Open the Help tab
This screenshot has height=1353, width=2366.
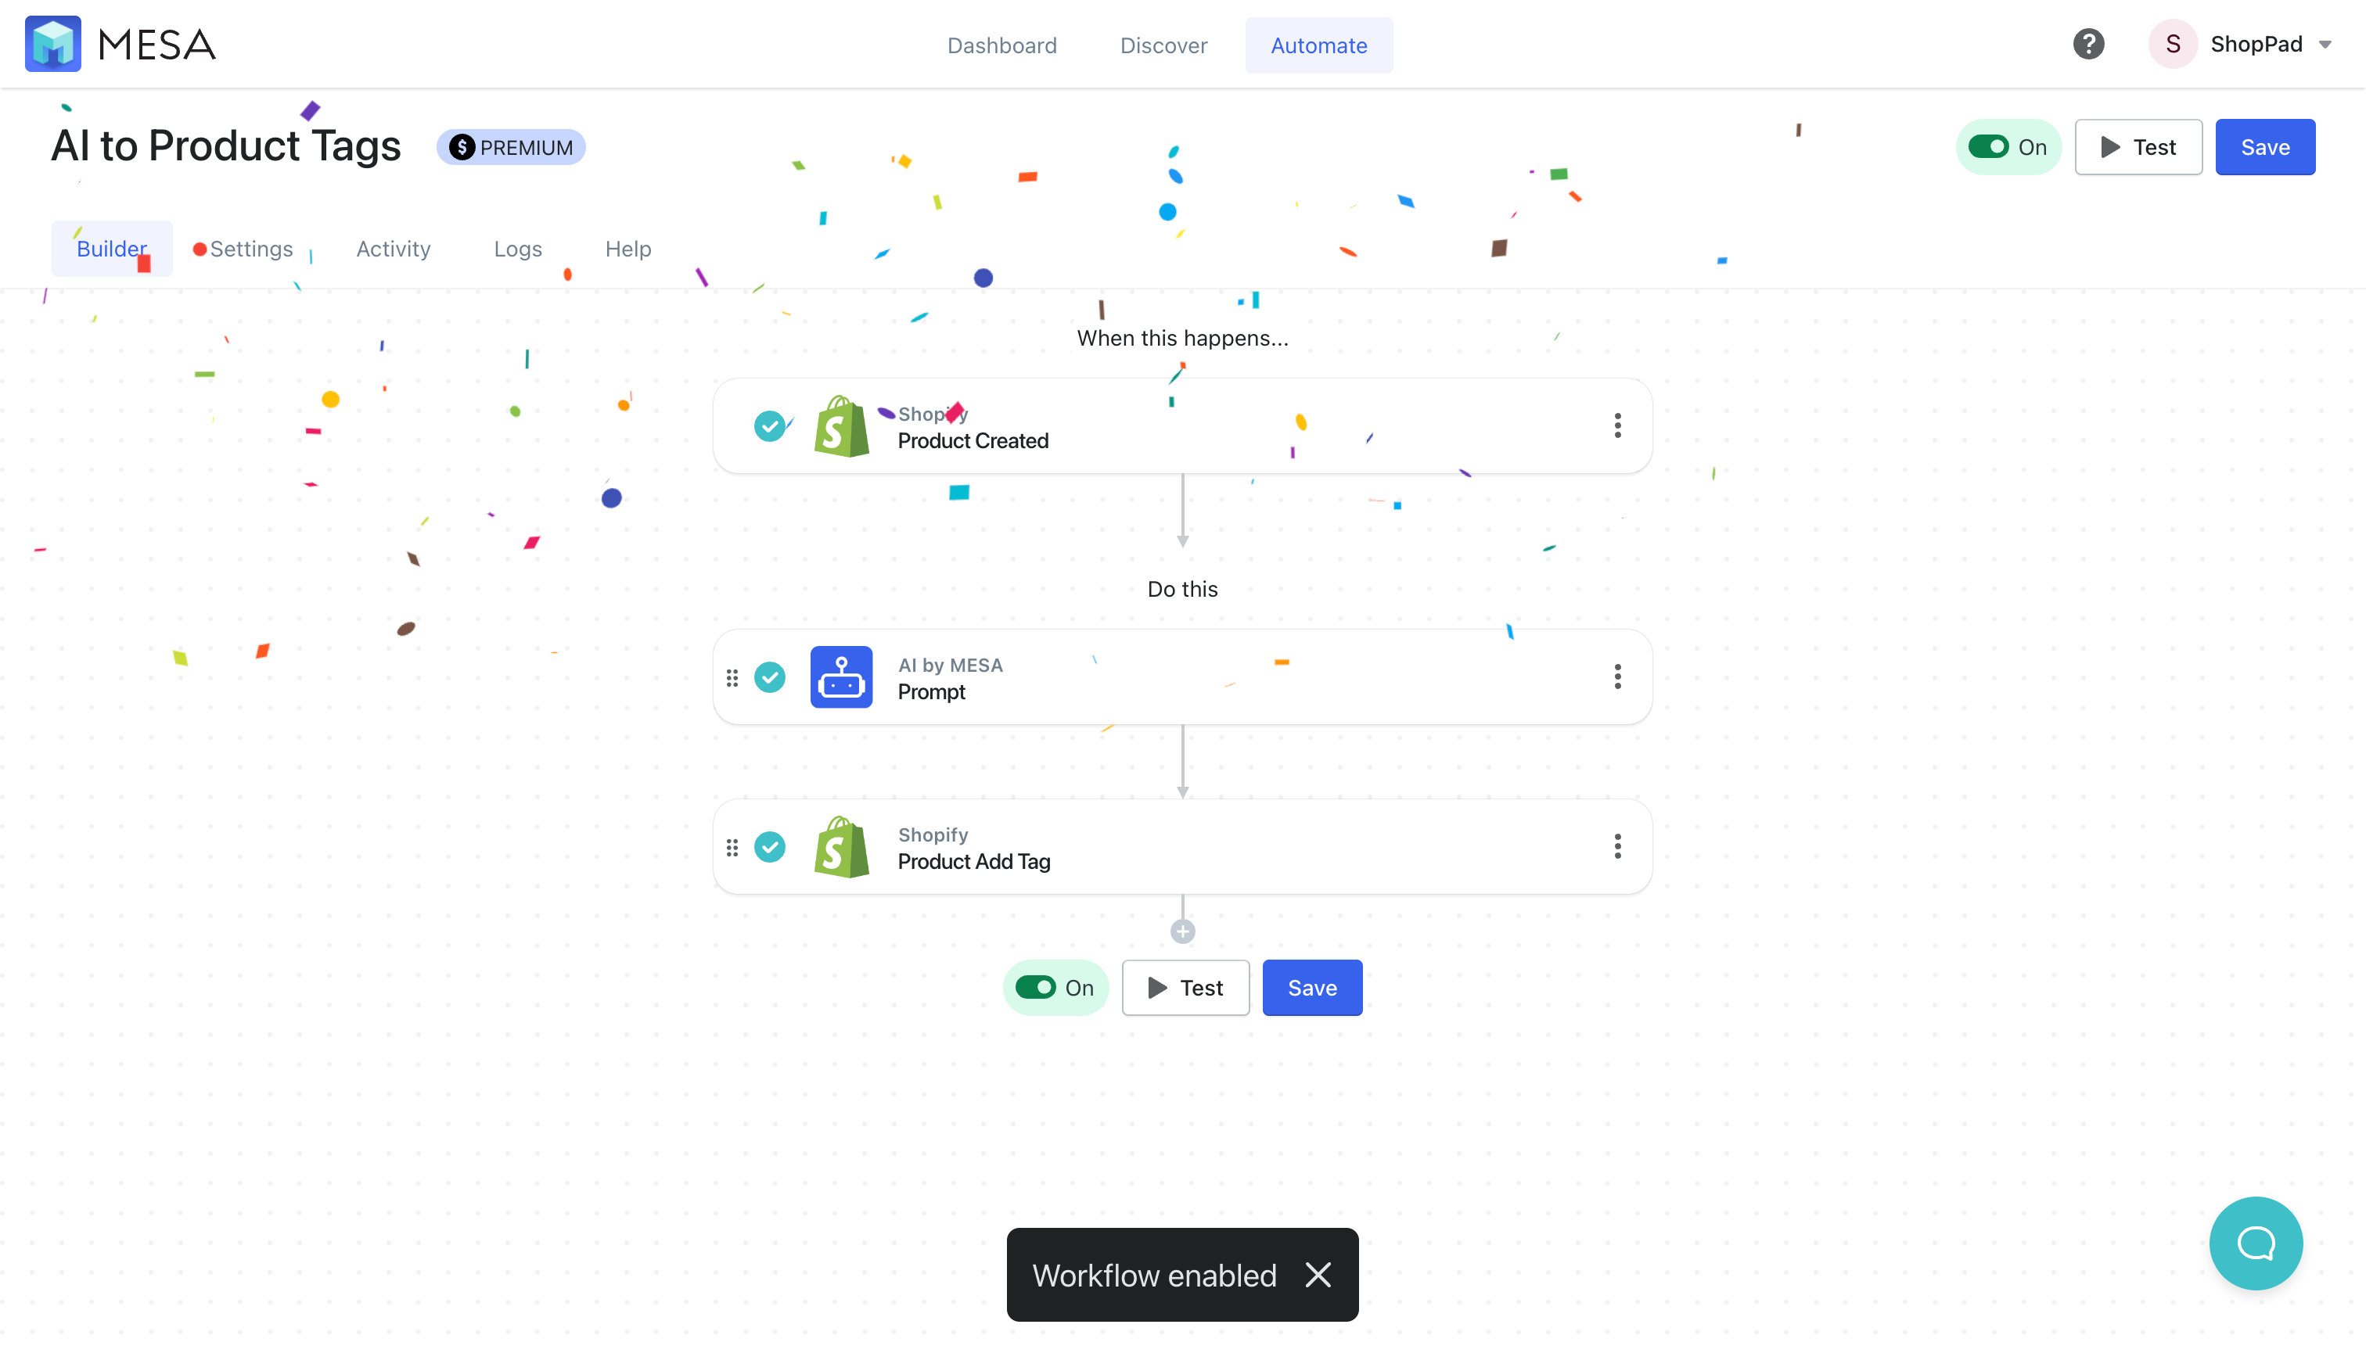(x=627, y=248)
